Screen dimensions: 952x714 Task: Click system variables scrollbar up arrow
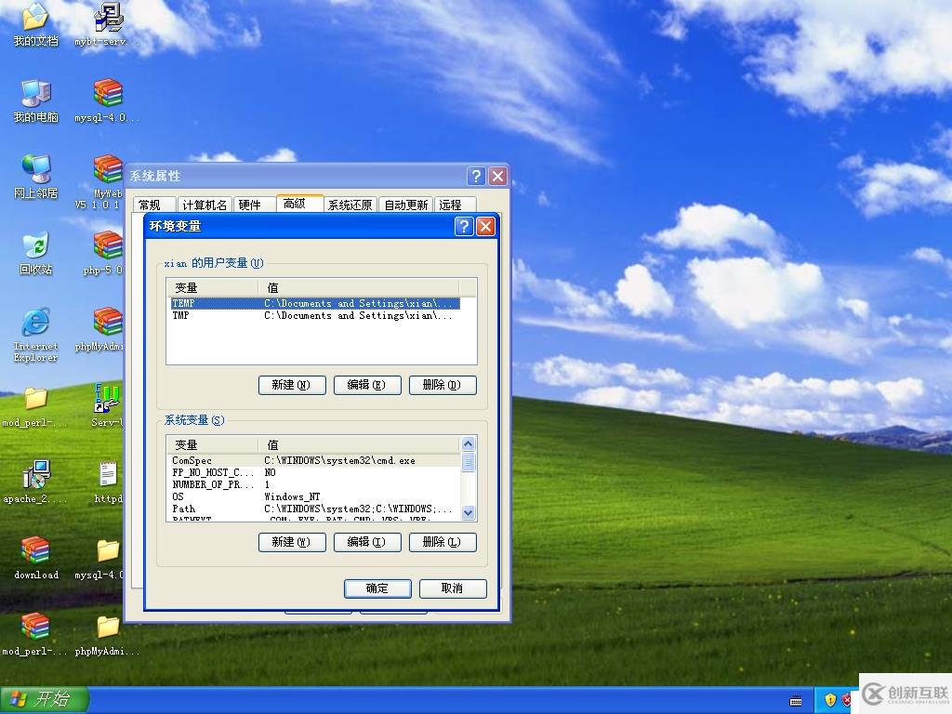coord(469,443)
